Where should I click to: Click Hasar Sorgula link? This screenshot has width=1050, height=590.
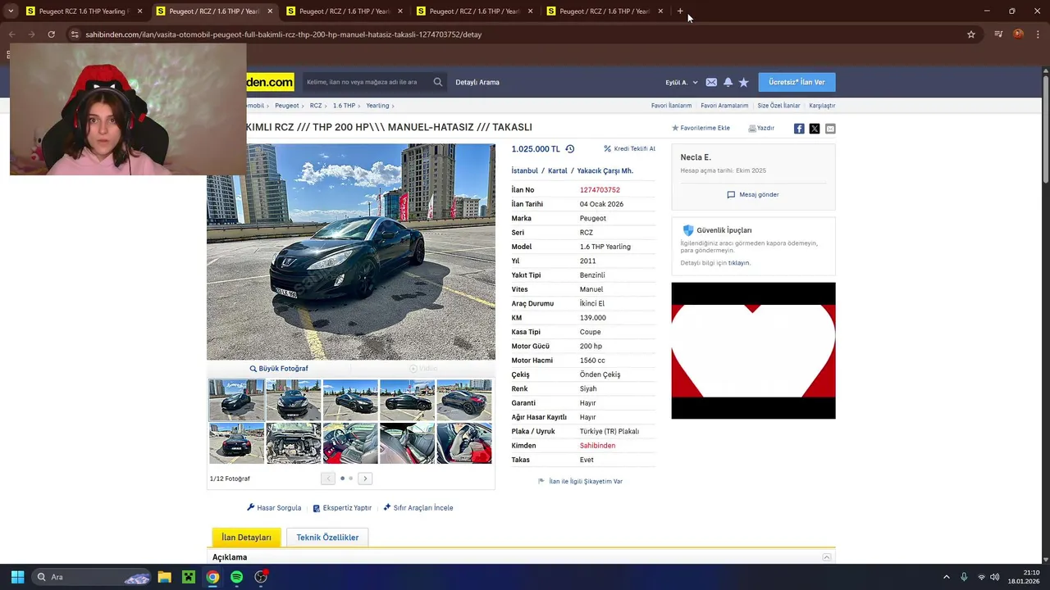pyautogui.click(x=274, y=508)
